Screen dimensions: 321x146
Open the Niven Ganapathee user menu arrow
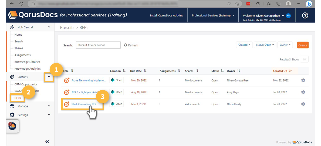click(x=283, y=16)
